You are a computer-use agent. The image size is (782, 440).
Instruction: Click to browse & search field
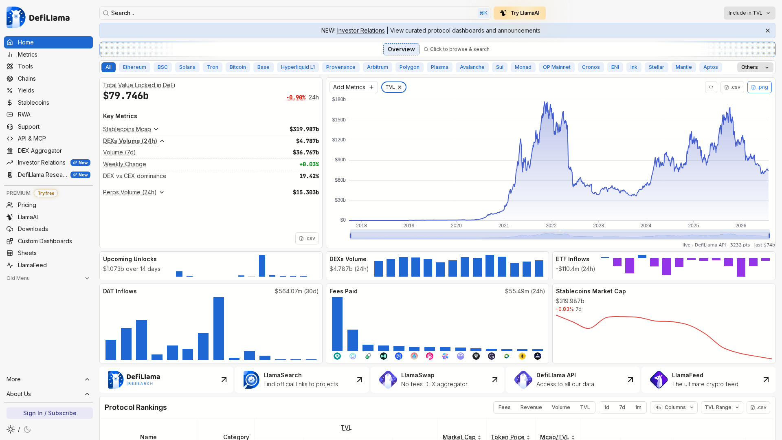(457, 49)
